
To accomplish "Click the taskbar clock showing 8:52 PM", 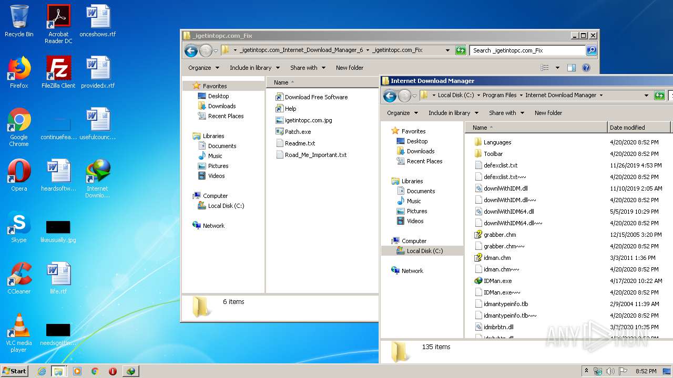I will [646, 371].
